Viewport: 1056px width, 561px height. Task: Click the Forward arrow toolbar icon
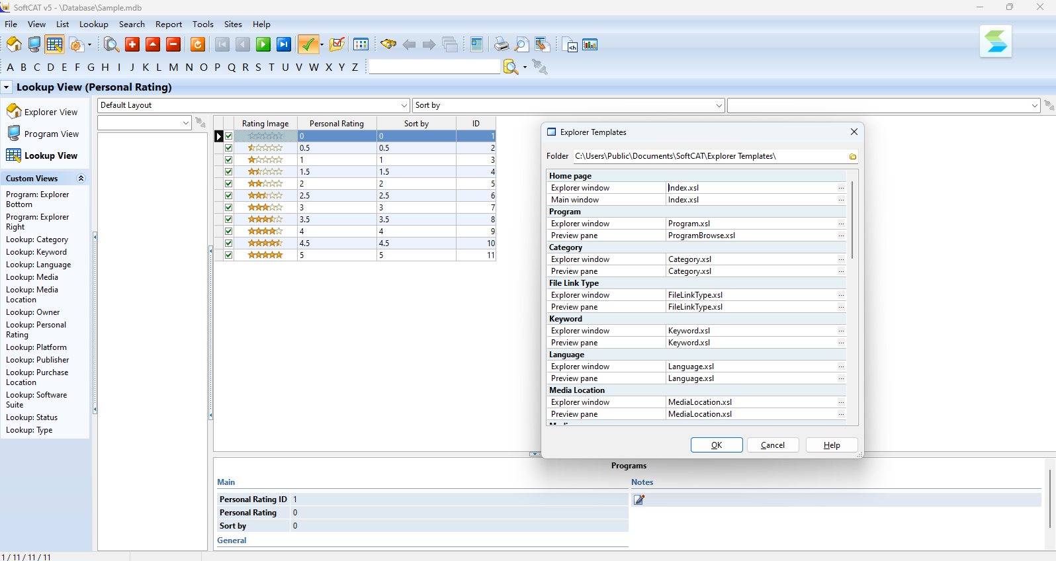point(429,44)
